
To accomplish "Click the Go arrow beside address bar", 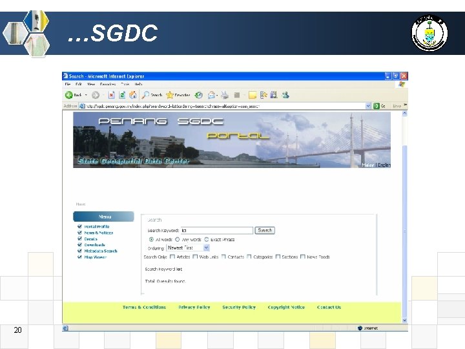I will click(377, 106).
